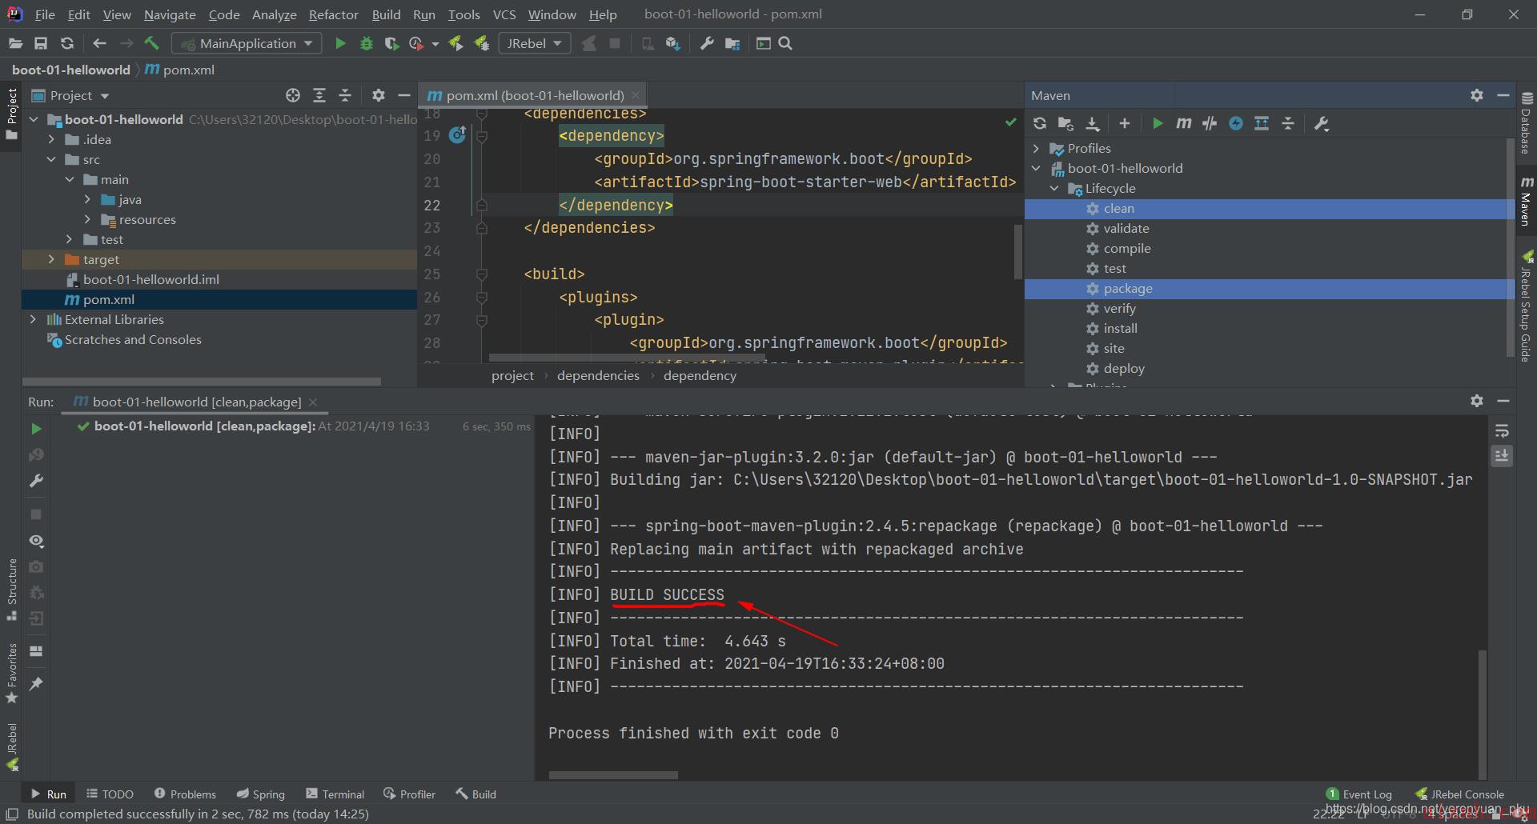
Task: Run MainApplication with the green play icon
Action: [x=340, y=43]
